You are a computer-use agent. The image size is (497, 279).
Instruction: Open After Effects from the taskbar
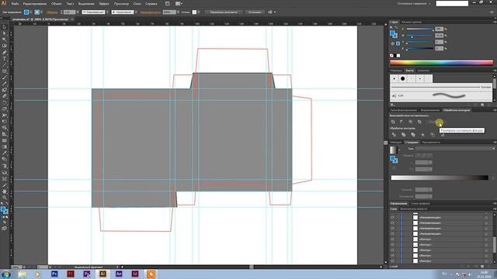click(x=119, y=274)
